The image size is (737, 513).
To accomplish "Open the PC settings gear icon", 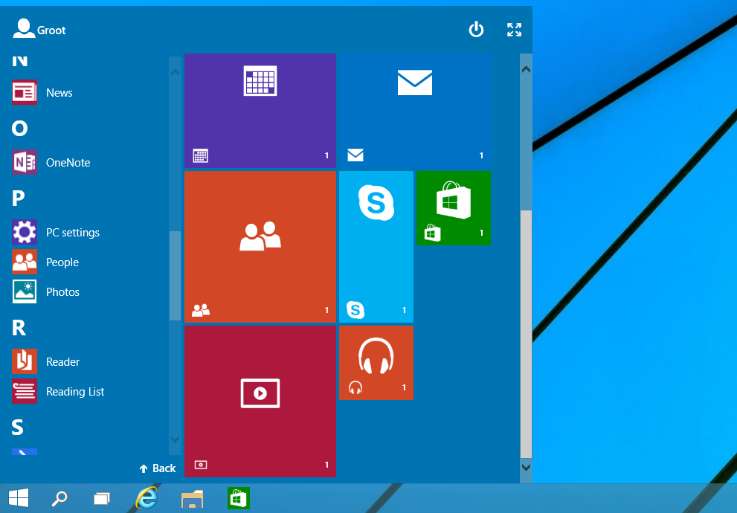I will pos(25,232).
